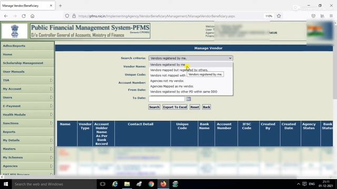This screenshot has width=337, height=189.
Task: Click the Name column header
Action: coord(67,133)
